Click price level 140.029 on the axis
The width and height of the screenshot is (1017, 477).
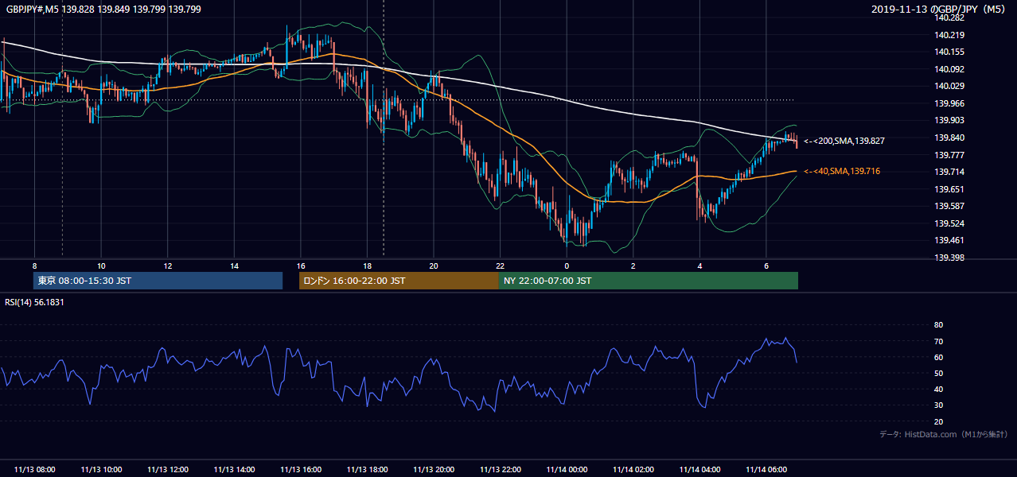[948, 86]
